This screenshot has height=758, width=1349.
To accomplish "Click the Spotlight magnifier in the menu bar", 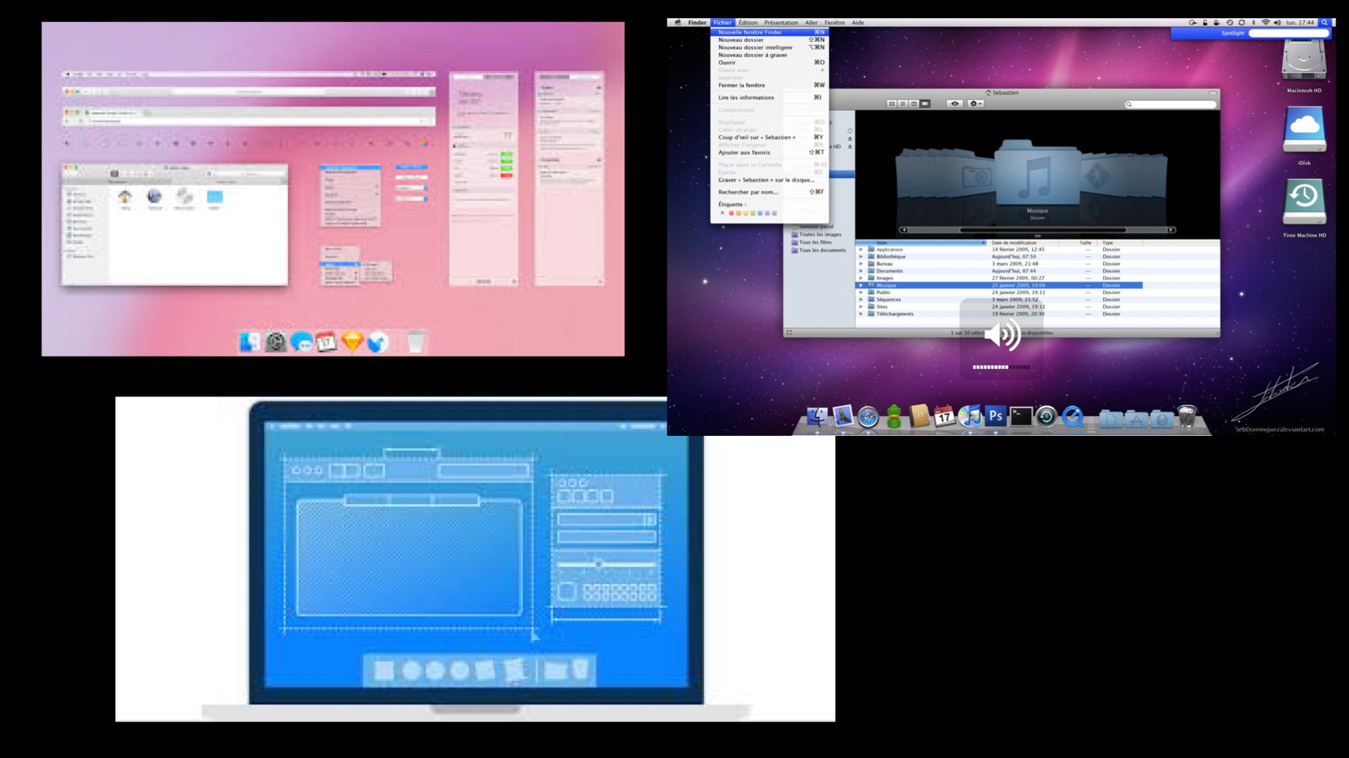I will tap(1324, 22).
